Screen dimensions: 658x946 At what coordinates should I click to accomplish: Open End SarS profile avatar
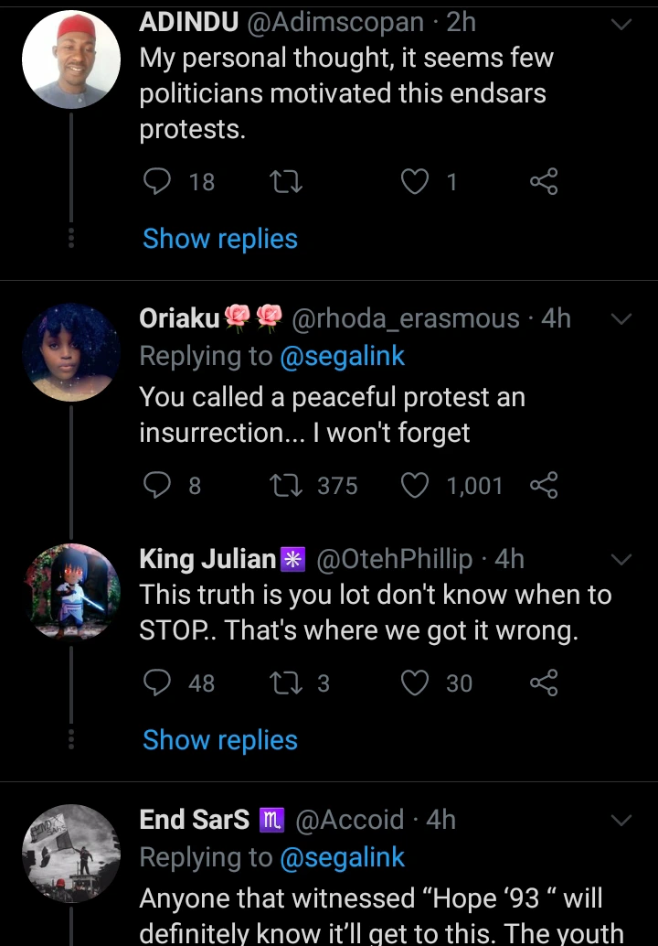[71, 854]
